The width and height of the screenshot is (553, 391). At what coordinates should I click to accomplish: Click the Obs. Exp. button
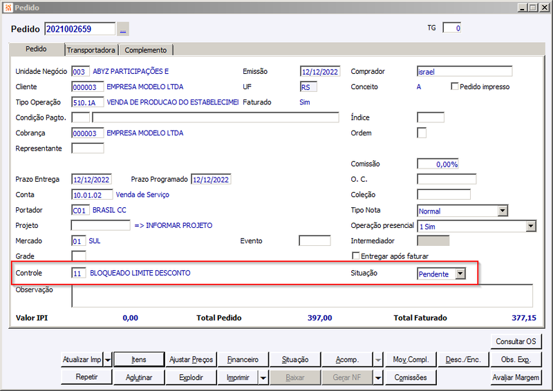click(516, 360)
